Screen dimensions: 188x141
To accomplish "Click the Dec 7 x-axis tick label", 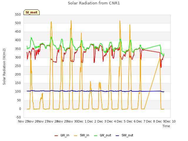I will pos(141,121).
